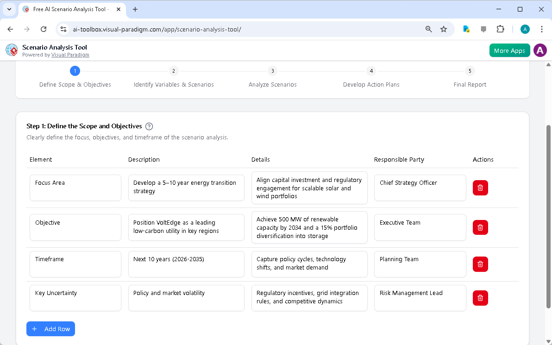Click the Focus Area input field
The image size is (552, 345).
(75, 188)
